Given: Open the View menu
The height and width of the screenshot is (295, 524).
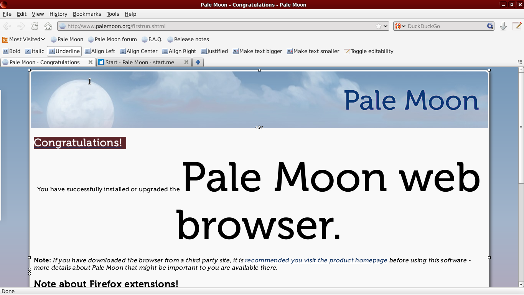Looking at the screenshot, I should tap(38, 14).
